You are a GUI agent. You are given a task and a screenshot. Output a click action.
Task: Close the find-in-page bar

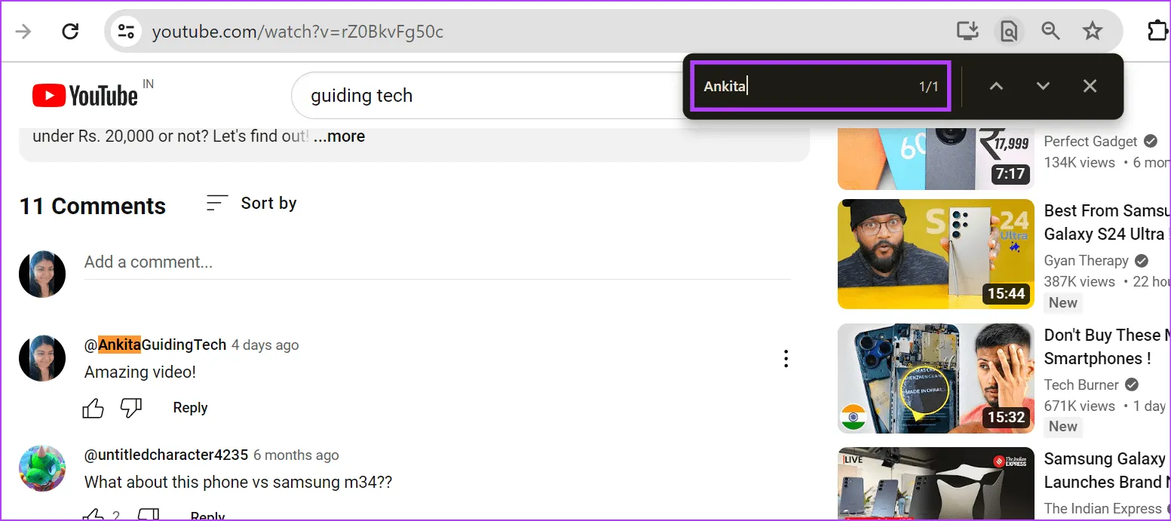[1090, 86]
